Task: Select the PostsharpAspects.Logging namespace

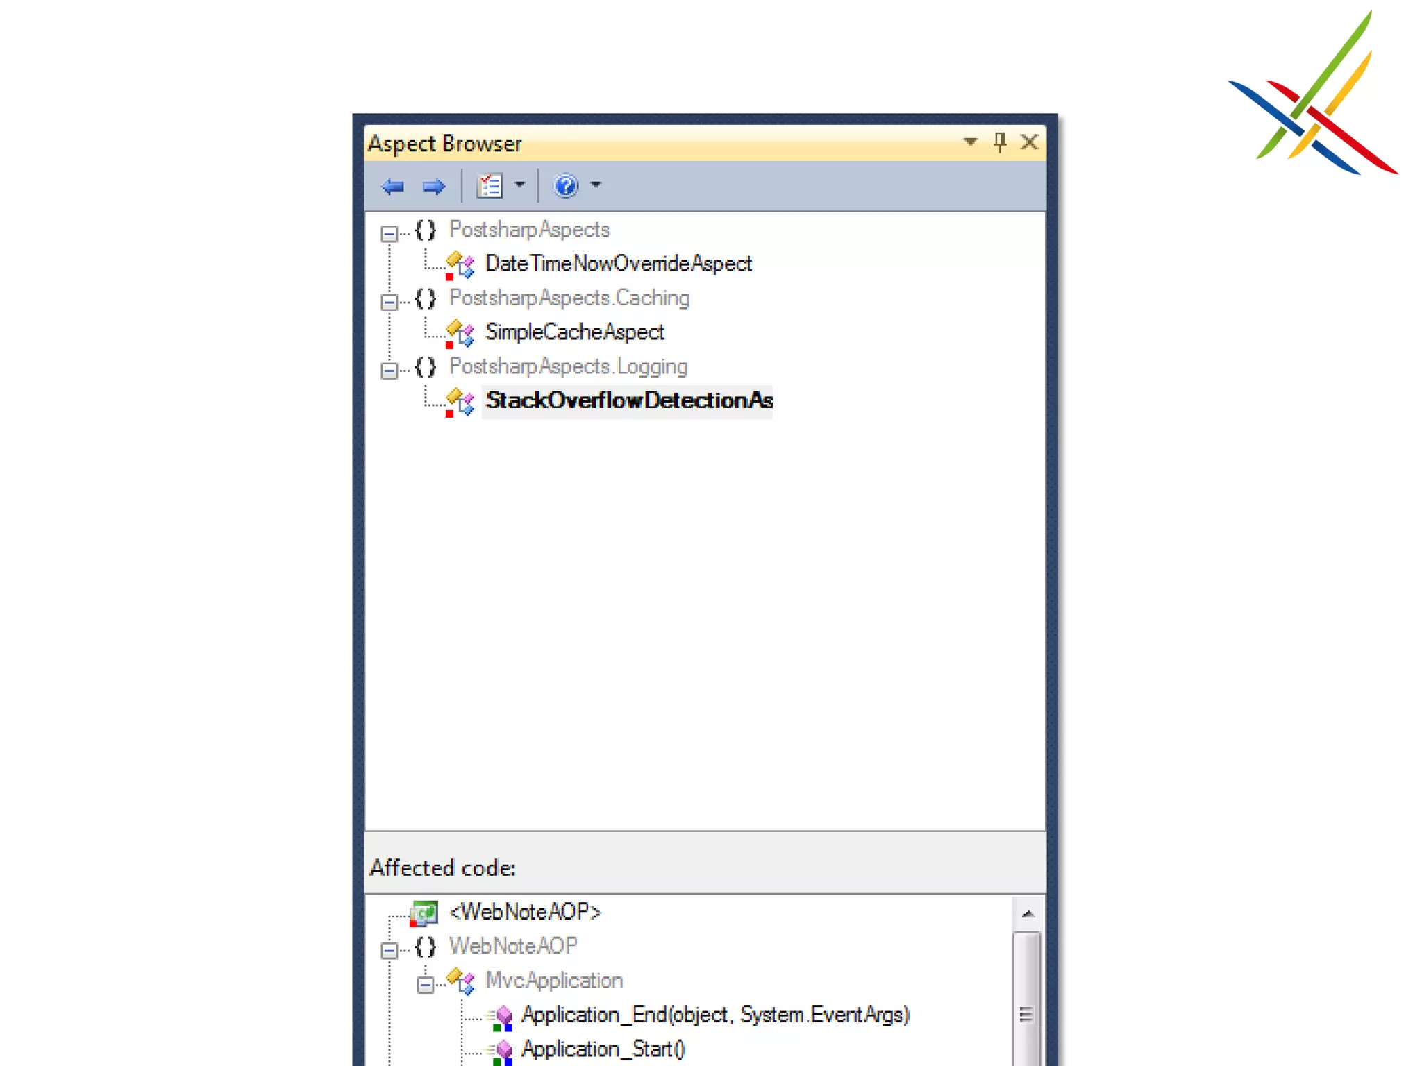Action: (568, 366)
